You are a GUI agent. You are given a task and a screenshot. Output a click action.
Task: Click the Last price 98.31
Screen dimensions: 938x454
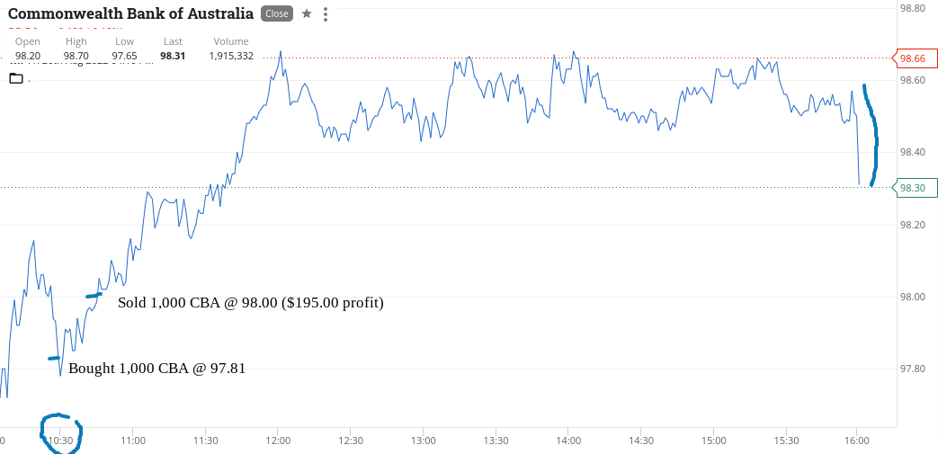click(x=173, y=56)
